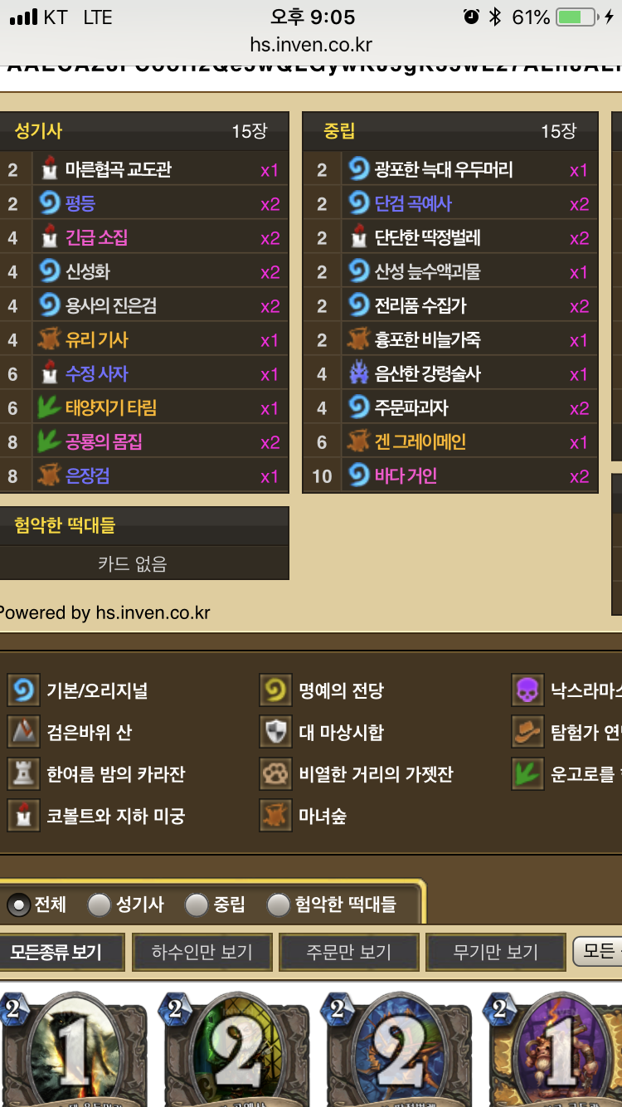Select the 험악한 떡대들 radio button
Screen dimensions: 622x1107
click(278, 905)
